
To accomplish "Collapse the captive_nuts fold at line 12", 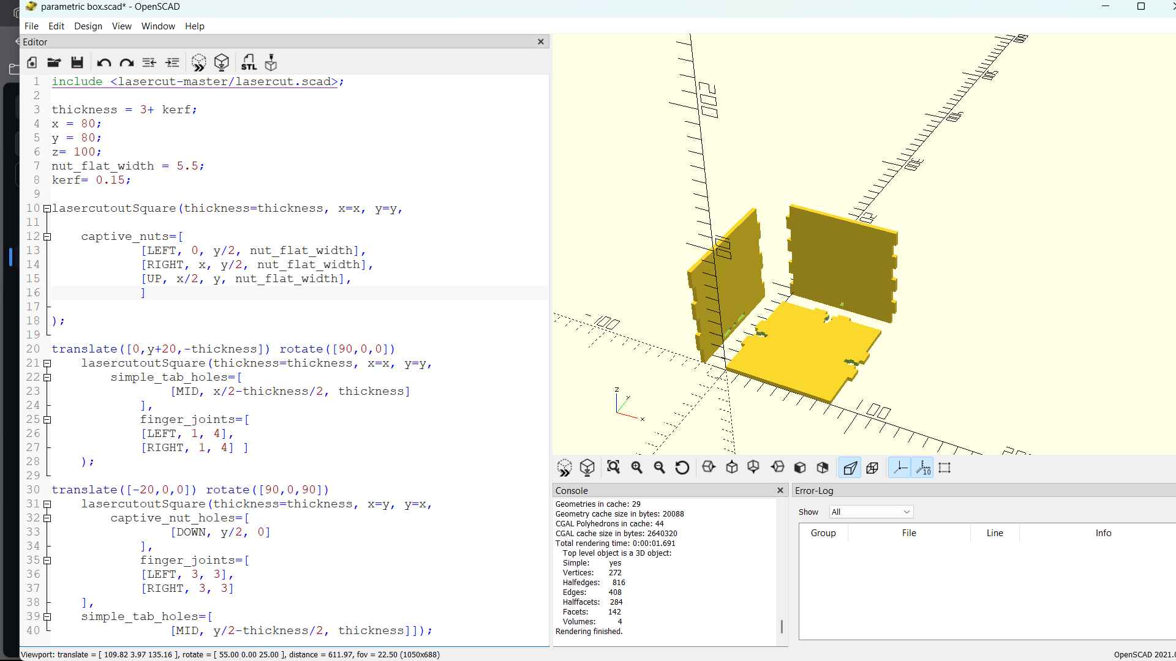I will point(47,237).
